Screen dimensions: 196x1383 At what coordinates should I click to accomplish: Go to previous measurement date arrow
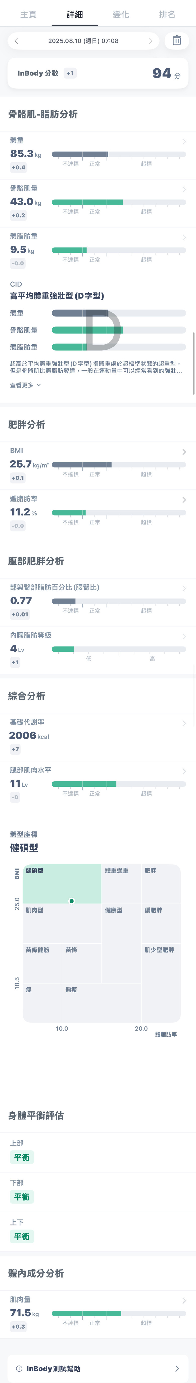17,41
